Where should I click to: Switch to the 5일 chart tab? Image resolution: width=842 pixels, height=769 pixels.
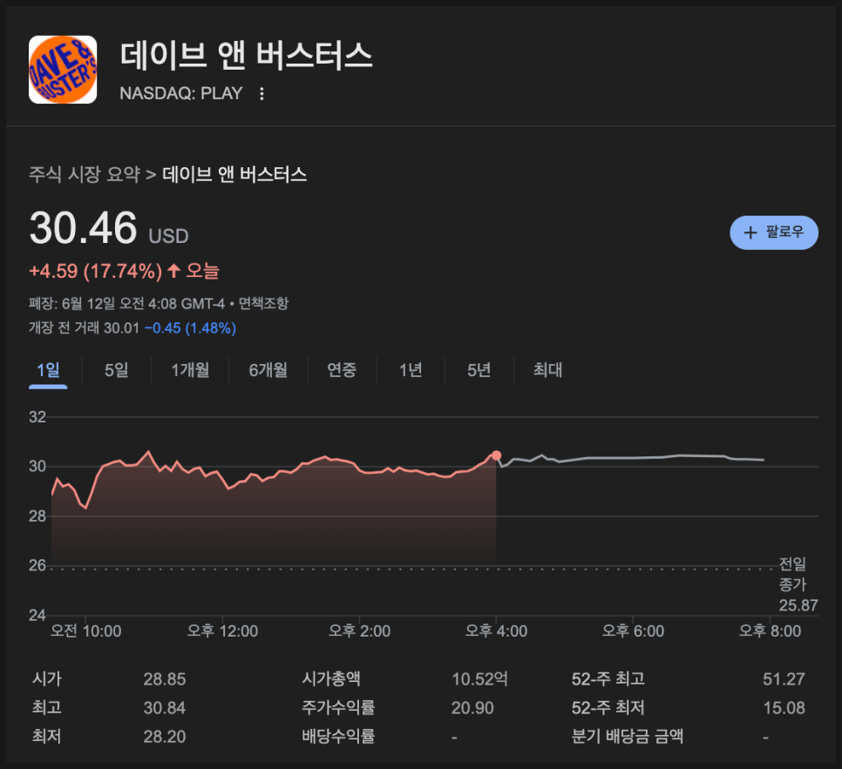click(x=117, y=370)
